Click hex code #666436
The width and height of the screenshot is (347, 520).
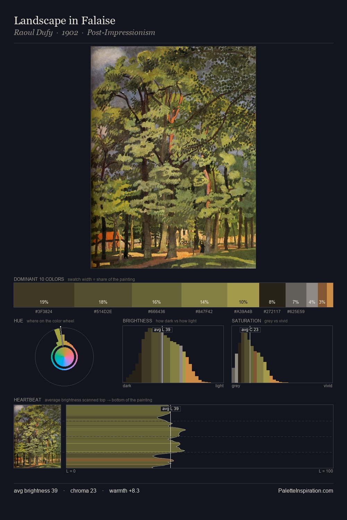(x=156, y=312)
